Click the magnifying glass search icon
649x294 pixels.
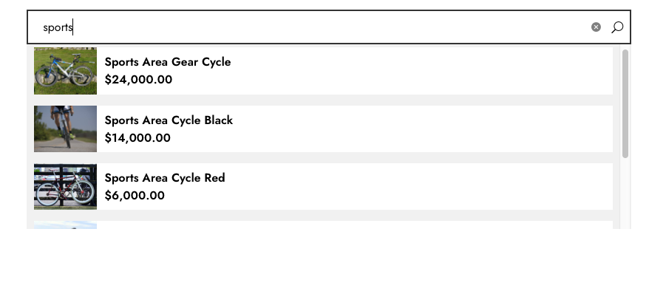pos(617,27)
